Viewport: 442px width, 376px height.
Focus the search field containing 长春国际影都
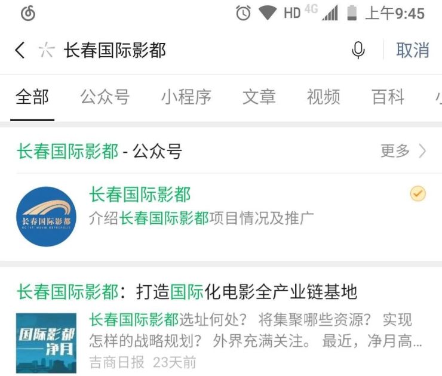(197, 50)
